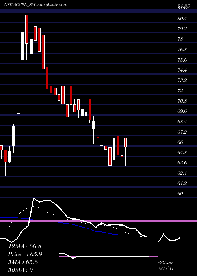Select the 70.8 price level label
The height and width of the screenshot is (276, 197).
click(183, 101)
